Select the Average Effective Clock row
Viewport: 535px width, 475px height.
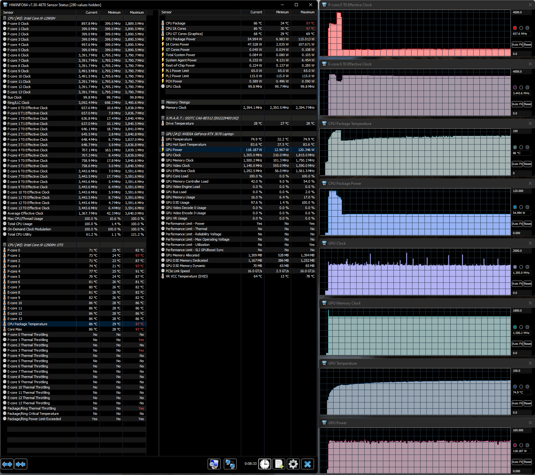point(74,213)
